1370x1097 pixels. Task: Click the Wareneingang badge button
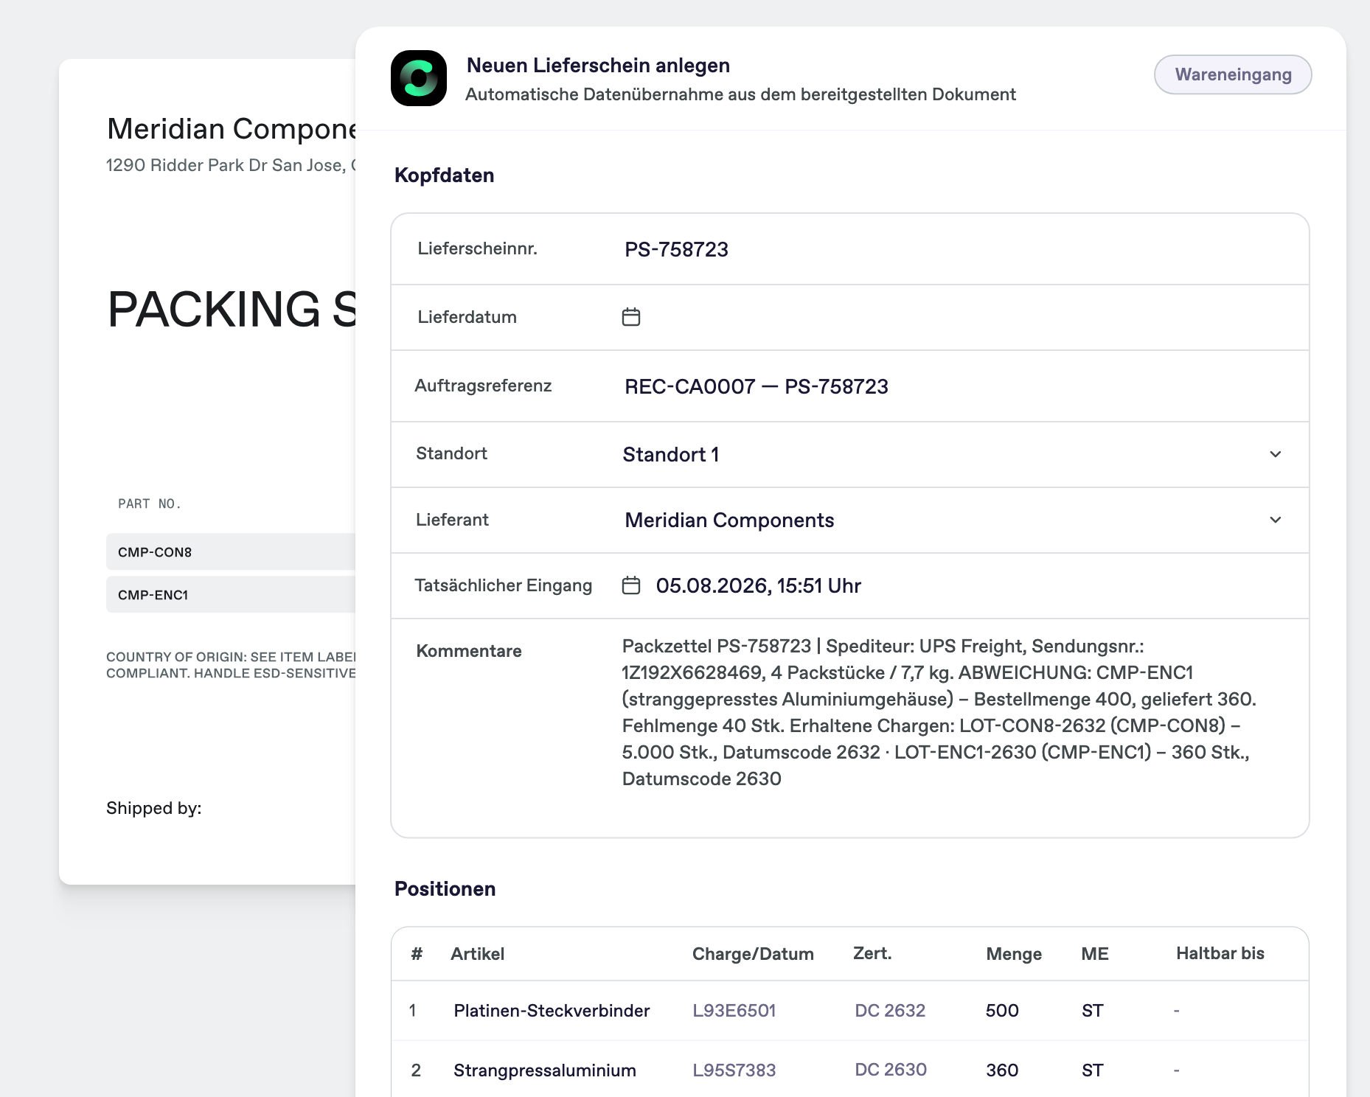click(1233, 74)
